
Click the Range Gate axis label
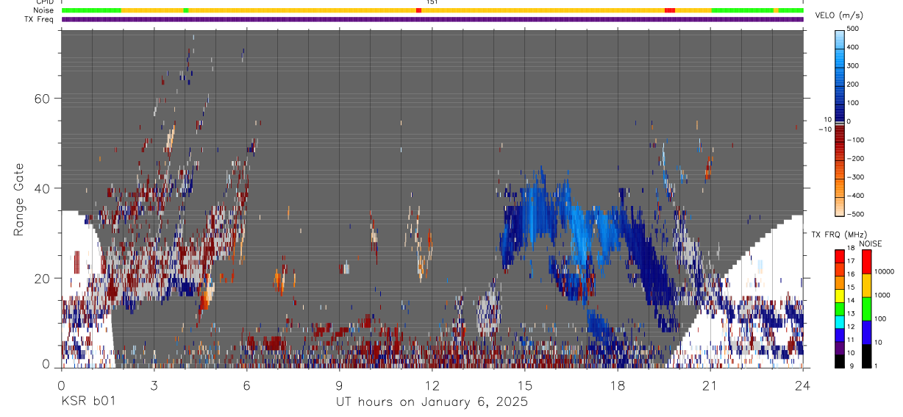click(19, 199)
